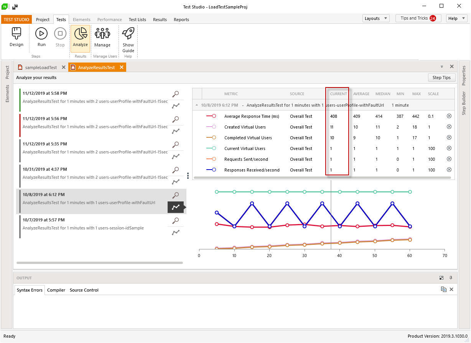Remove Responses Received/second metric

coord(449,170)
